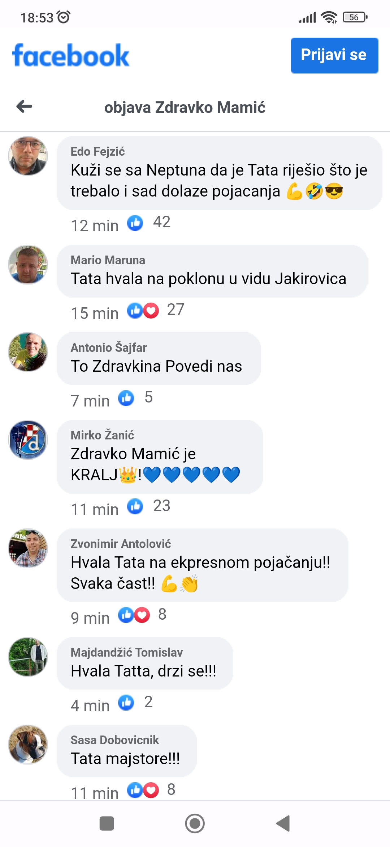Open Antonio Šajfar's profile picture
This screenshot has width=390, height=847.
click(x=28, y=352)
